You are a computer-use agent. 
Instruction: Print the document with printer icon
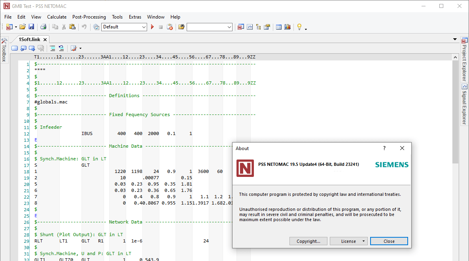click(43, 27)
